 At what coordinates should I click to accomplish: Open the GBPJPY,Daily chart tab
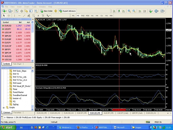[x=137, y=113]
